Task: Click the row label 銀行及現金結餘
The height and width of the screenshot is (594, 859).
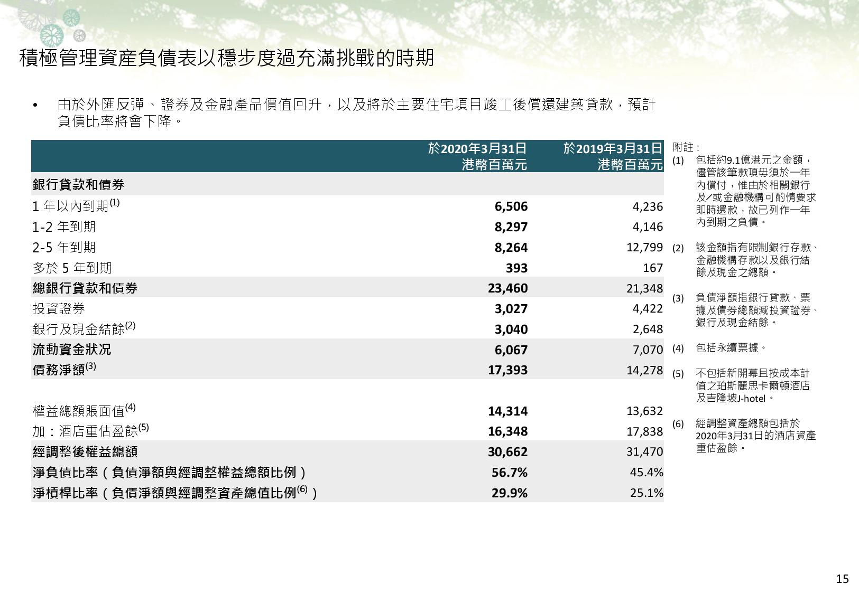Action: coord(84,328)
